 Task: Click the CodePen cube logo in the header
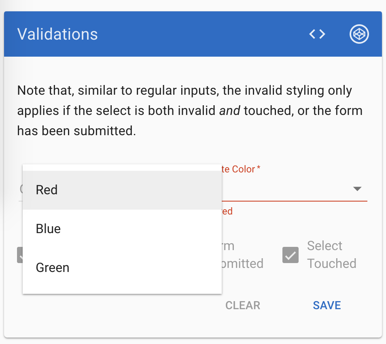click(x=359, y=34)
